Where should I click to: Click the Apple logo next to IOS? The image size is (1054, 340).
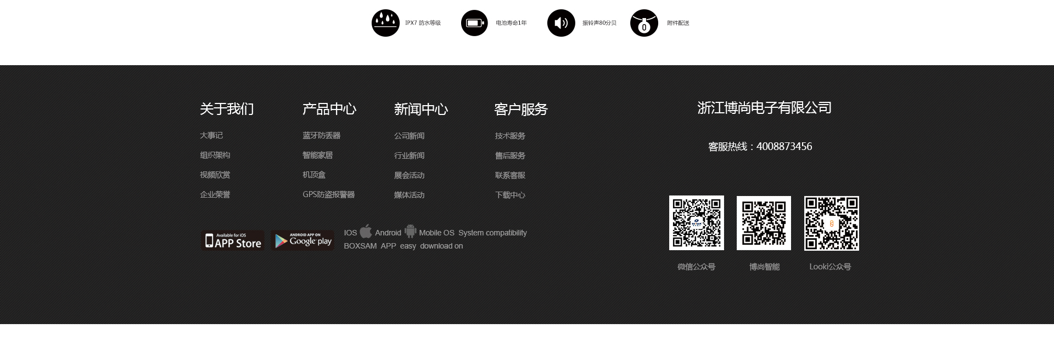pos(366,232)
